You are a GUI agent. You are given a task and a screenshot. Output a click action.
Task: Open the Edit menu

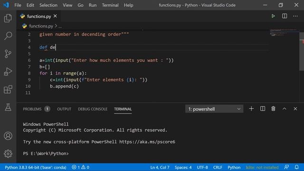[30, 5]
